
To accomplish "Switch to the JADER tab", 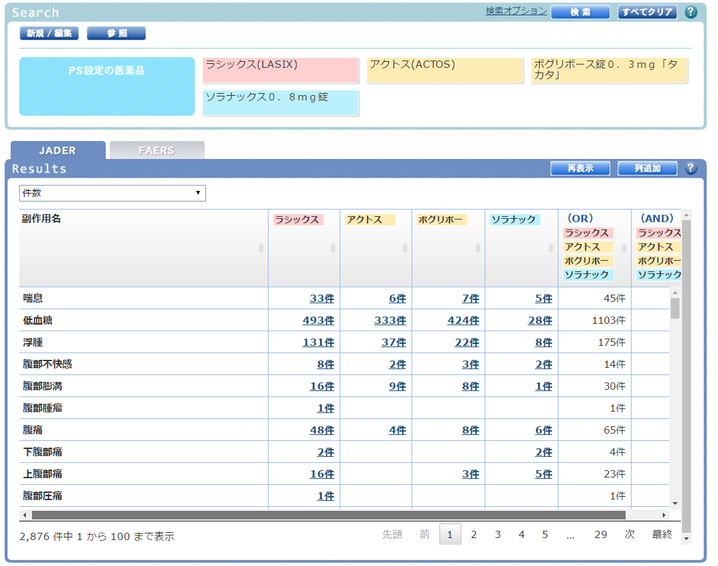I will coord(58,150).
